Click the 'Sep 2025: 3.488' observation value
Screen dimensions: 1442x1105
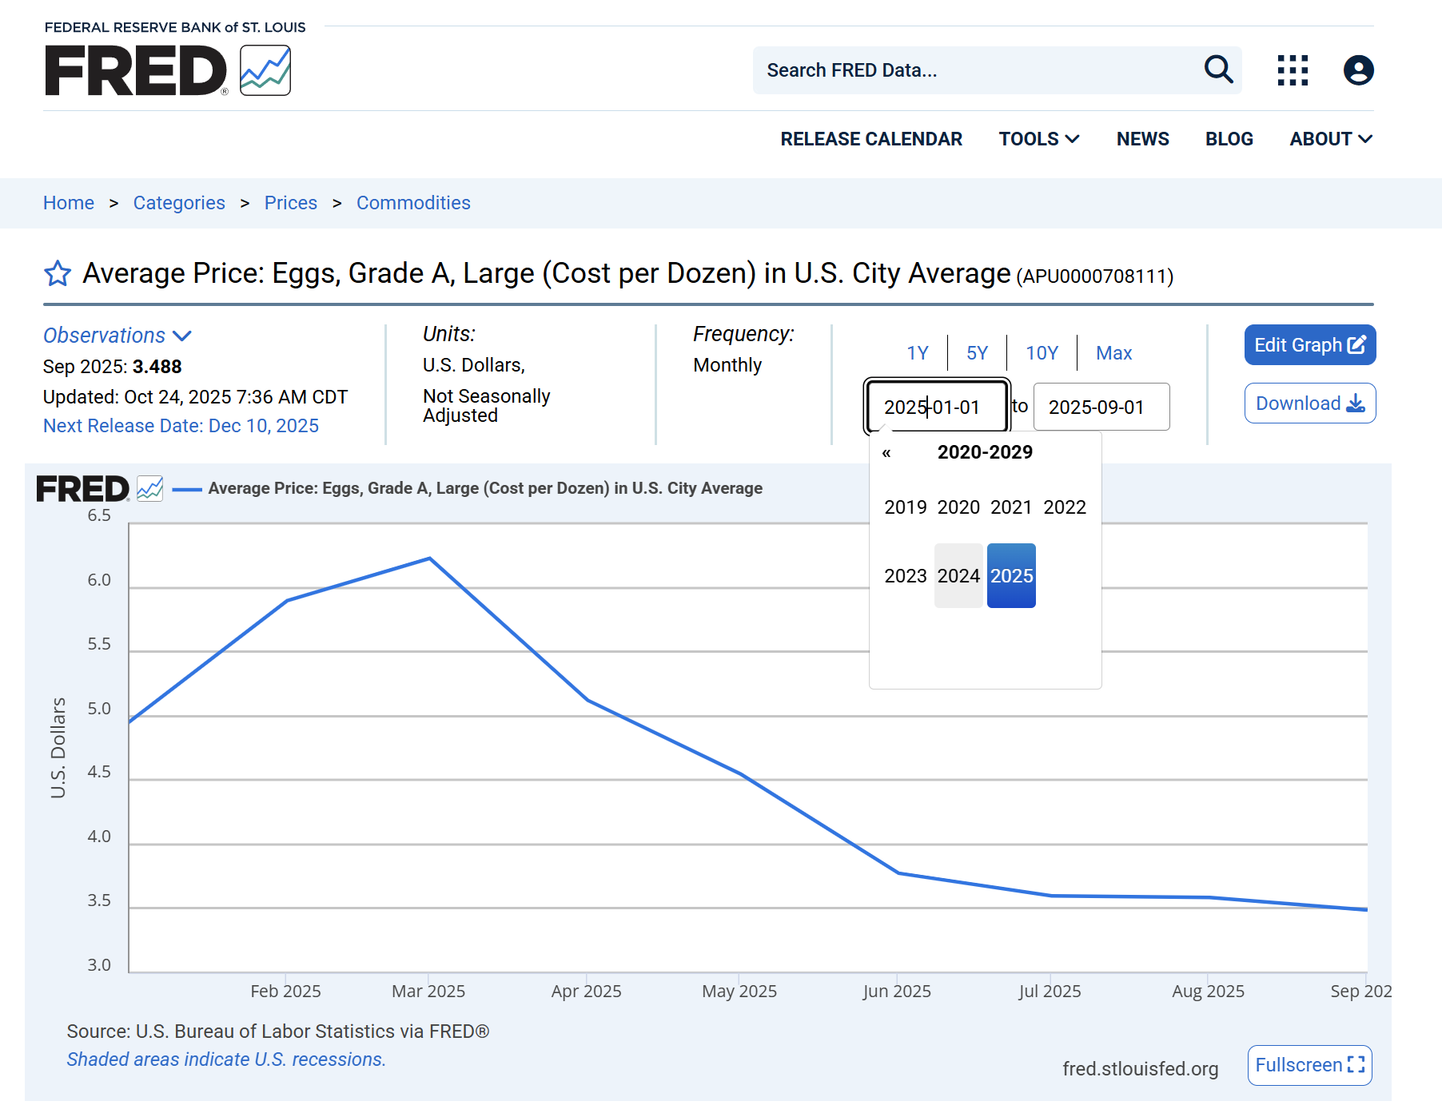tap(112, 367)
